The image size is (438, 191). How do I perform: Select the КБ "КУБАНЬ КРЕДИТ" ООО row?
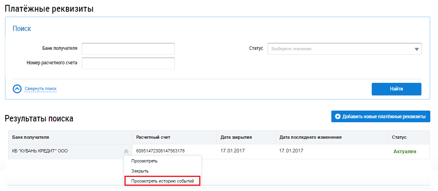[x=40, y=152]
